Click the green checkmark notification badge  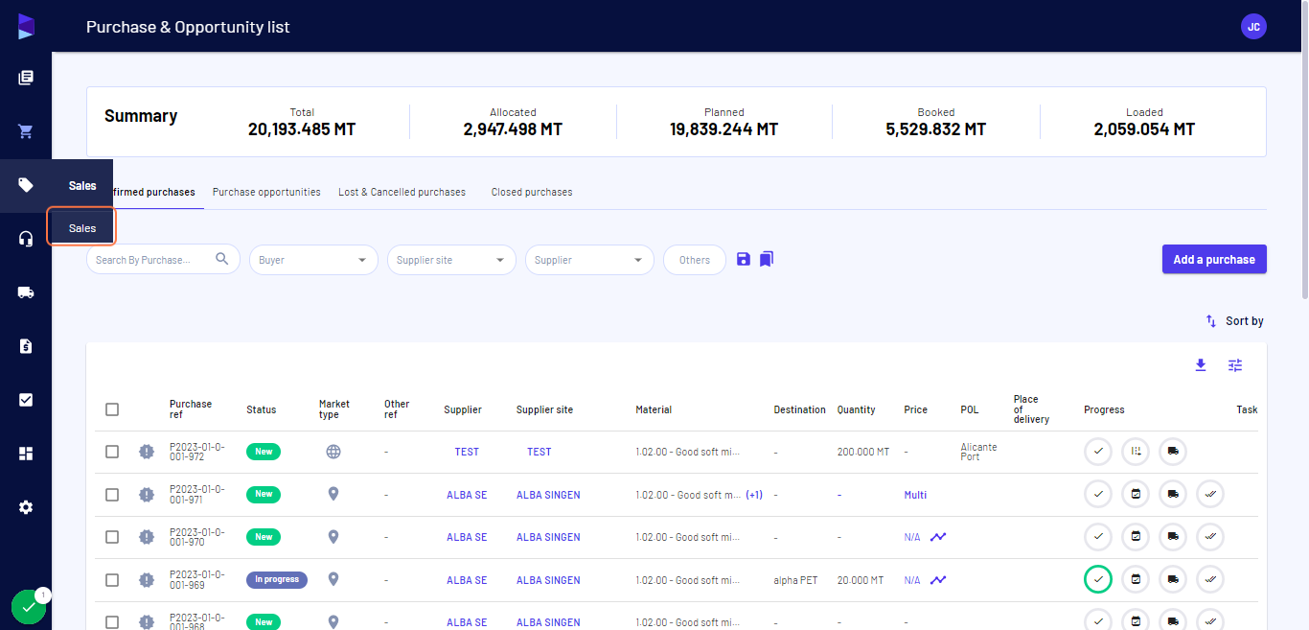coord(29,607)
